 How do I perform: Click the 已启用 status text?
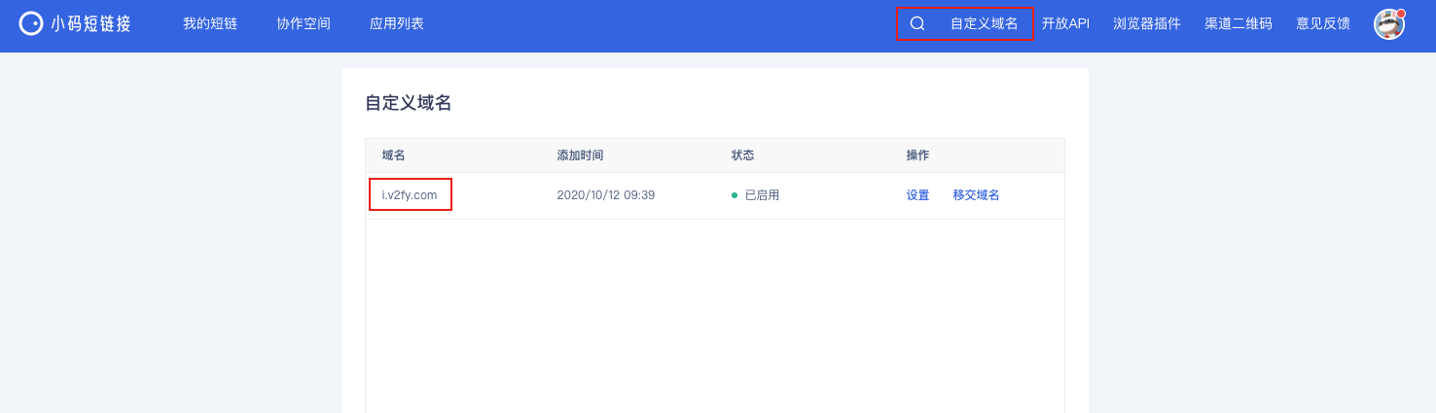762,195
